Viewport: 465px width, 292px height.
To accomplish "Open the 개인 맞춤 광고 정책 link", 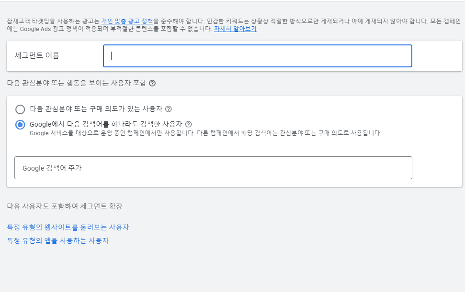I will click(127, 21).
